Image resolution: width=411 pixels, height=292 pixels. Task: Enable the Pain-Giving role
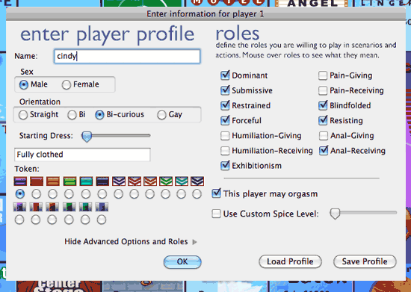[x=323, y=75]
